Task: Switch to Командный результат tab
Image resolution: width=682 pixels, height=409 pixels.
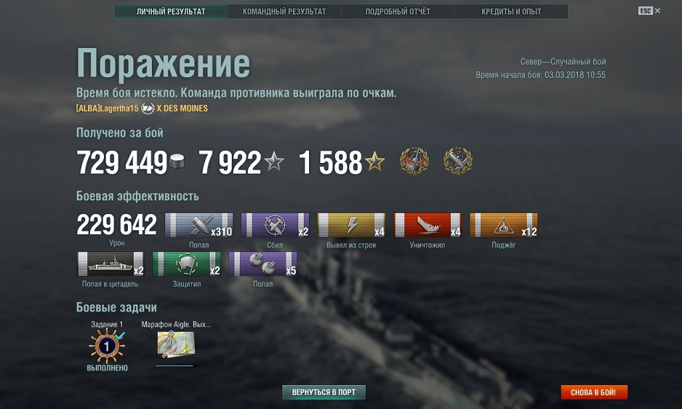Action: tap(284, 12)
